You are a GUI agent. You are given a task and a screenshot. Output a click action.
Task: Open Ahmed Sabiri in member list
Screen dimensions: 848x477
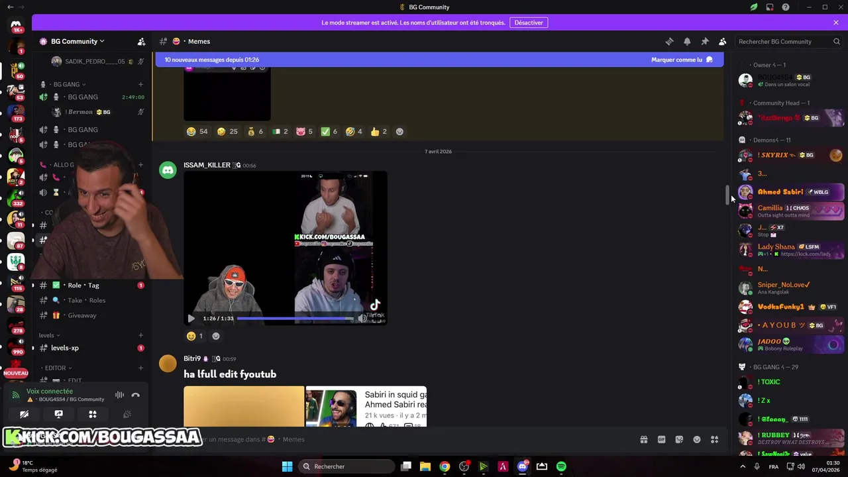coord(791,192)
